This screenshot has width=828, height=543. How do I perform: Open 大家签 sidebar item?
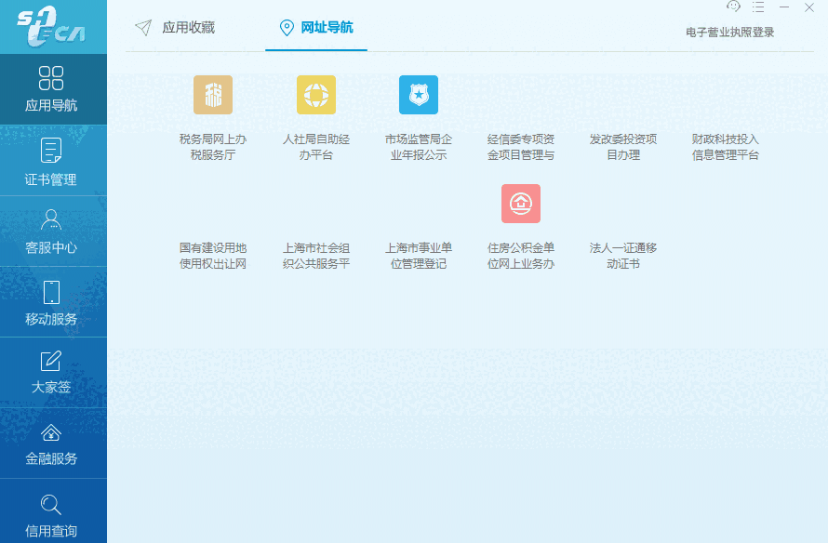click(52, 372)
